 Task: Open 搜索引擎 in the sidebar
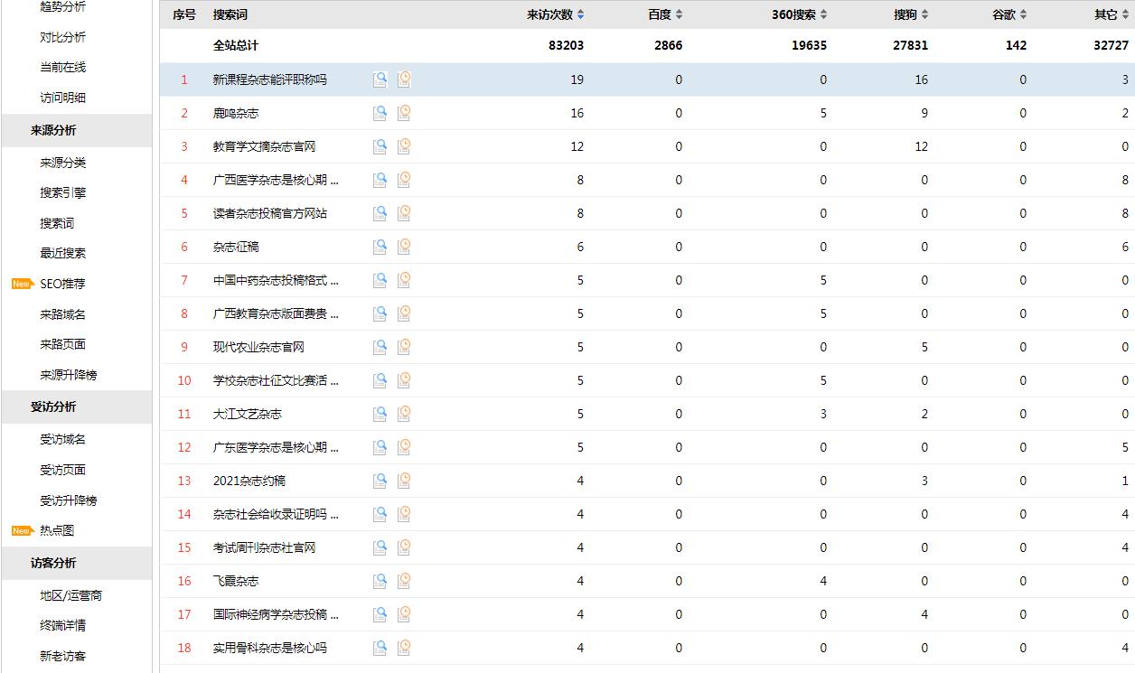coord(63,192)
